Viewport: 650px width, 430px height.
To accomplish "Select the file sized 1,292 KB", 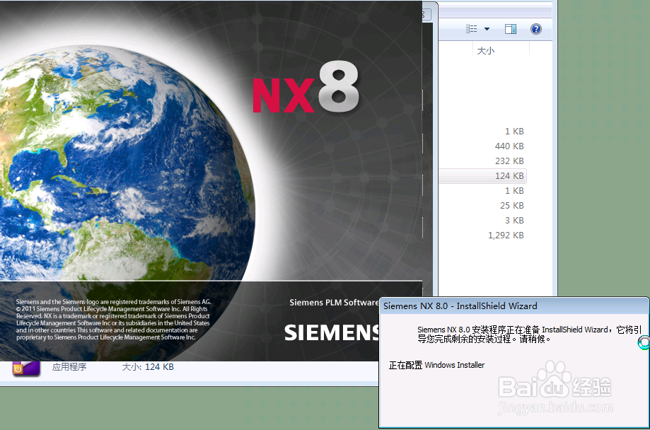I will 506,235.
